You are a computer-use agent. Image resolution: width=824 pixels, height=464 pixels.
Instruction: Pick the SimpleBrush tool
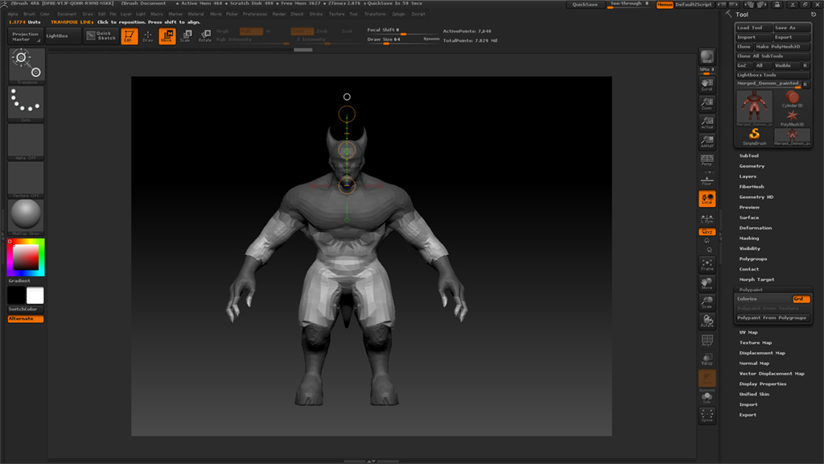tap(755, 135)
